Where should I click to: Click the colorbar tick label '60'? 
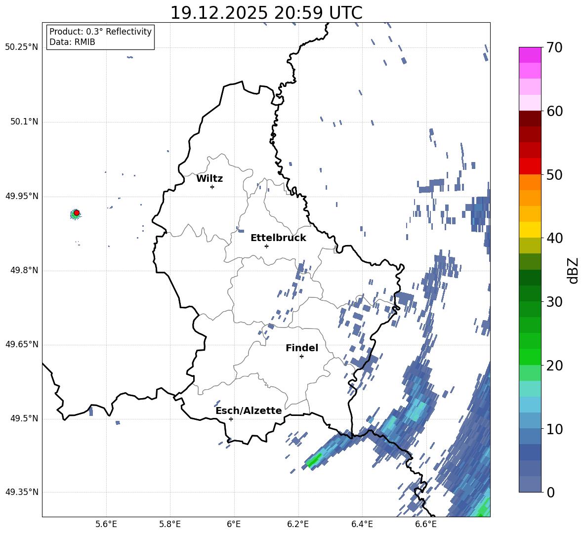click(554, 111)
